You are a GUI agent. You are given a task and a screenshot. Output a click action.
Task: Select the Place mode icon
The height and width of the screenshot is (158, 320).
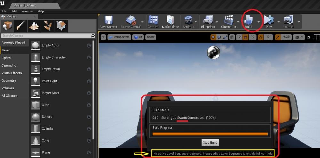(7, 26)
